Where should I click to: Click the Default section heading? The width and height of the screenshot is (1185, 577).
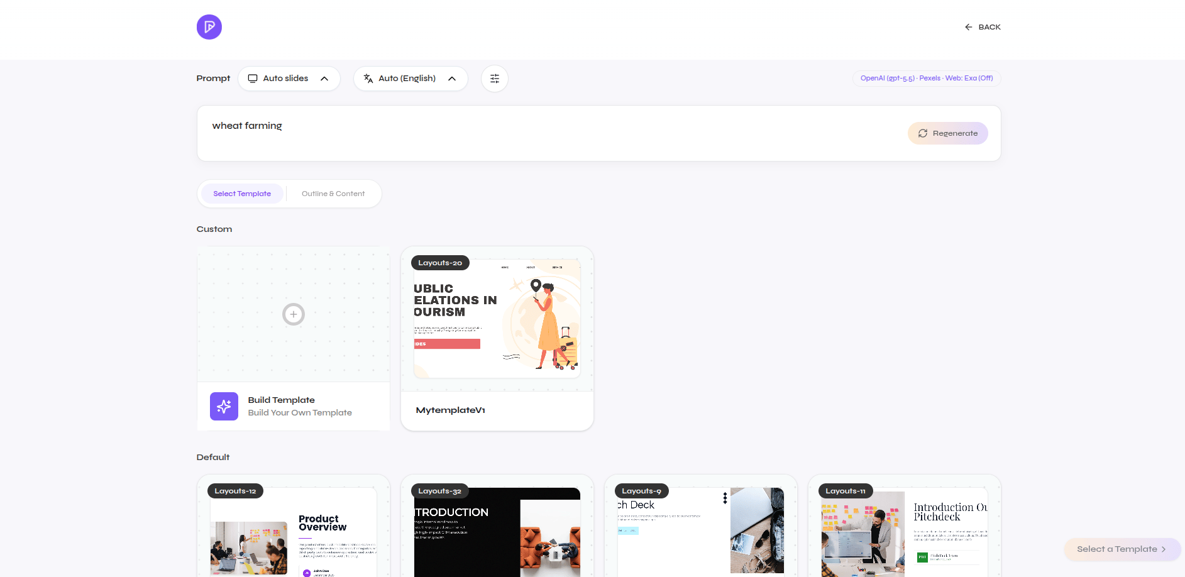[x=213, y=457]
